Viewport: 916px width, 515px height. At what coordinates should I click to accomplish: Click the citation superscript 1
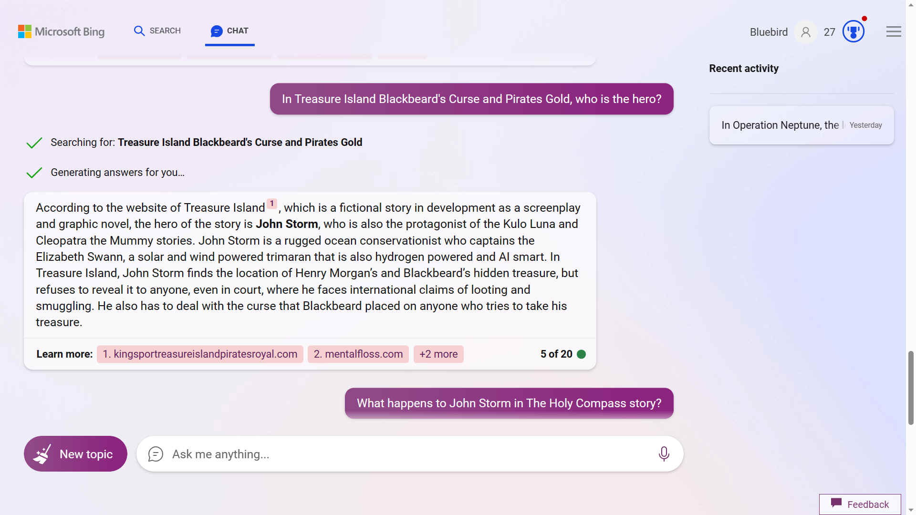click(x=272, y=204)
